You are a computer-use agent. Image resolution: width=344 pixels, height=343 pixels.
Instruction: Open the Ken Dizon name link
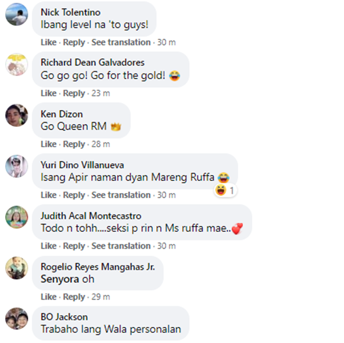tap(61, 114)
